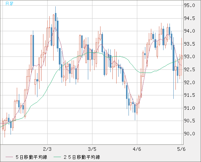The height and width of the screenshot is (162, 201).
Task: Click the 25日移動平均線 legend text
Action: pos(82,157)
